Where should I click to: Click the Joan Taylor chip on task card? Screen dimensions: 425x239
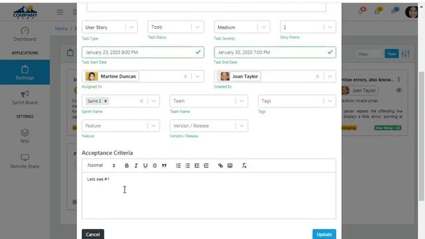(x=360, y=90)
